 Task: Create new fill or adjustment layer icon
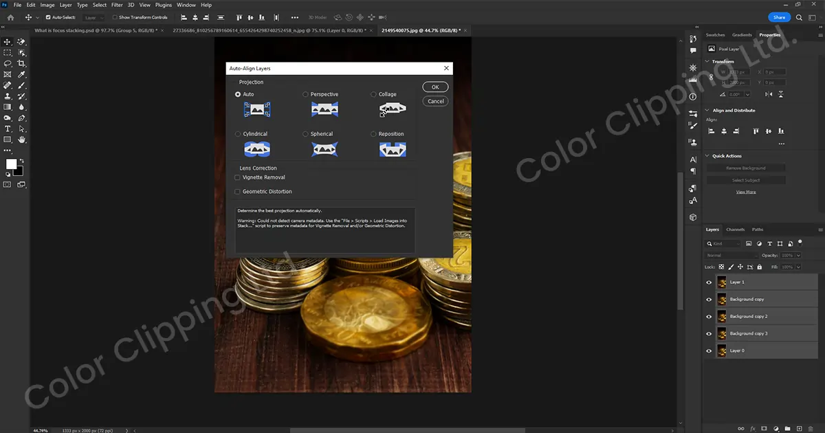(x=776, y=428)
